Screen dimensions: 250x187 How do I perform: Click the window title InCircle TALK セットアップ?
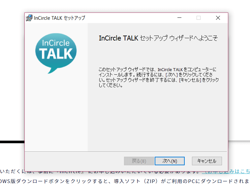pos(59,18)
